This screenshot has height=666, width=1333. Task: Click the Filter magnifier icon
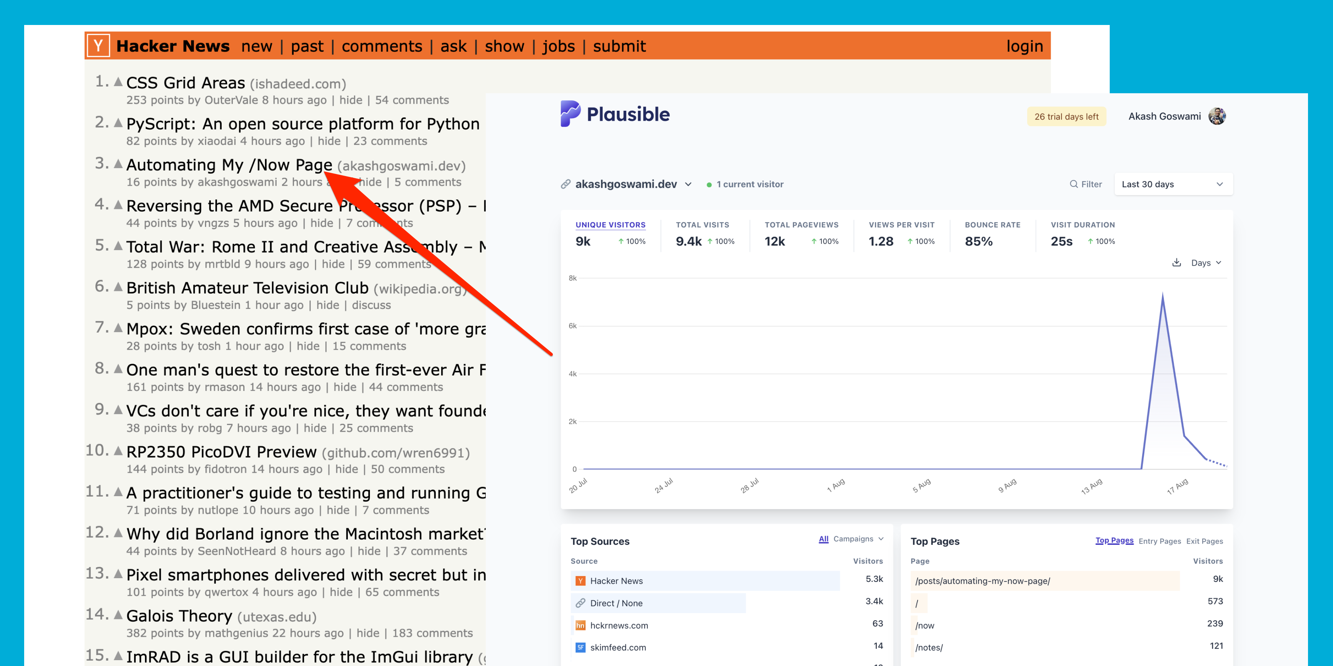1074,184
